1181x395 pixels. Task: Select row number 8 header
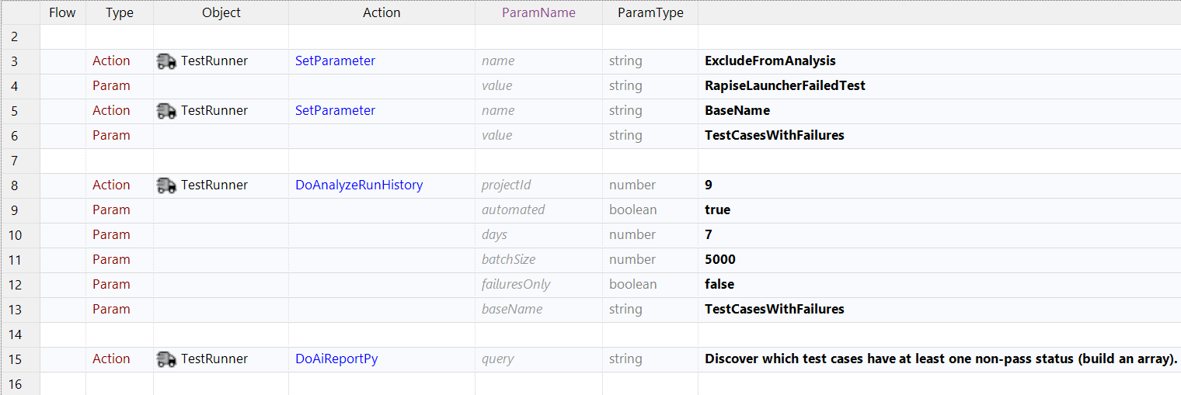[15, 185]
